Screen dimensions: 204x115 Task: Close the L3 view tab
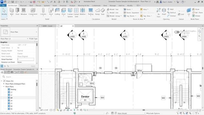(73, 26)
